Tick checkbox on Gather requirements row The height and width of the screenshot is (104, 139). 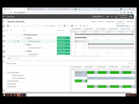[15, 41]
